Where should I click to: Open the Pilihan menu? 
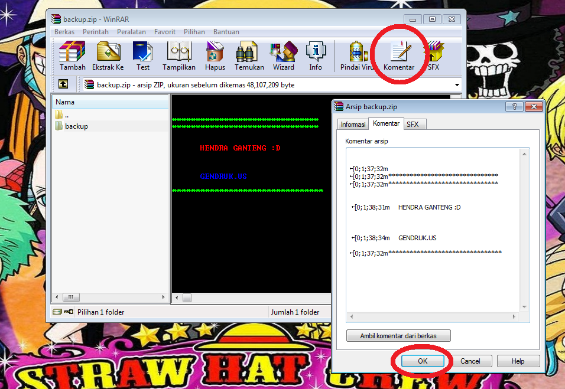click(194, 32)
